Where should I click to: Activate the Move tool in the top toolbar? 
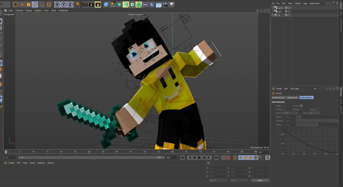pyautogui.click(x=22, y=5)
